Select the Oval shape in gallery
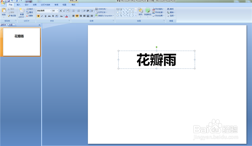Screen dimensions: 252x146 pos(133,9)
